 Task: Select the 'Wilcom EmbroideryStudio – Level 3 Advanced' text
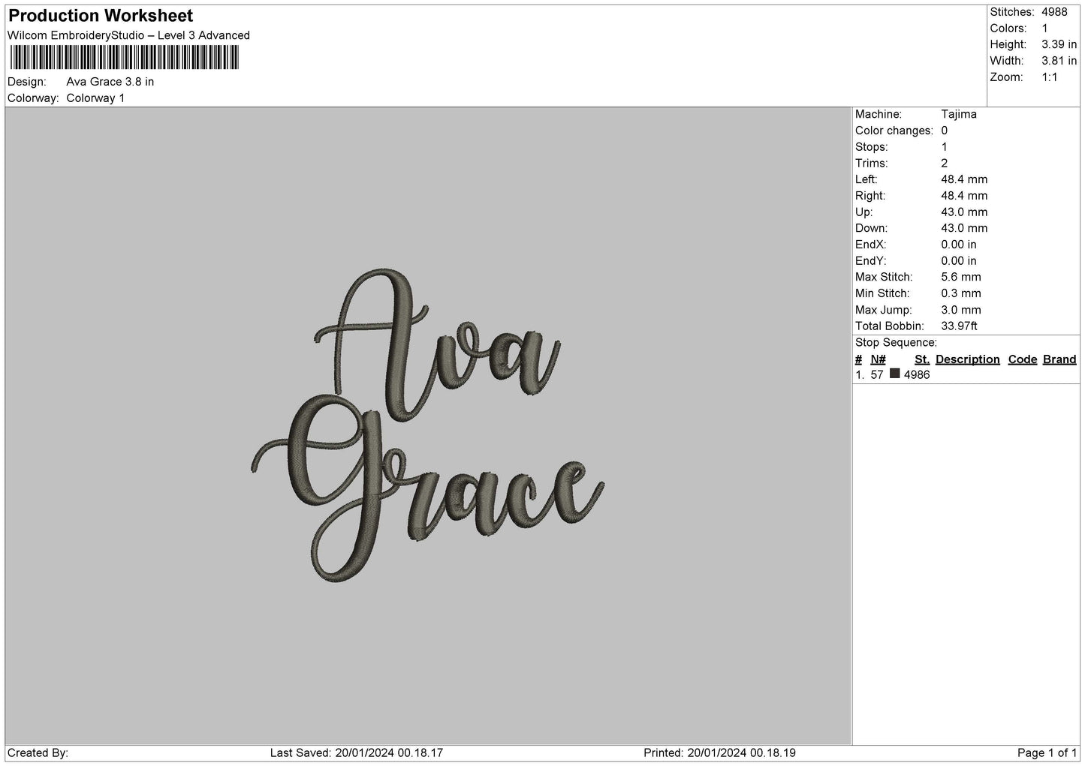[128, 35]
